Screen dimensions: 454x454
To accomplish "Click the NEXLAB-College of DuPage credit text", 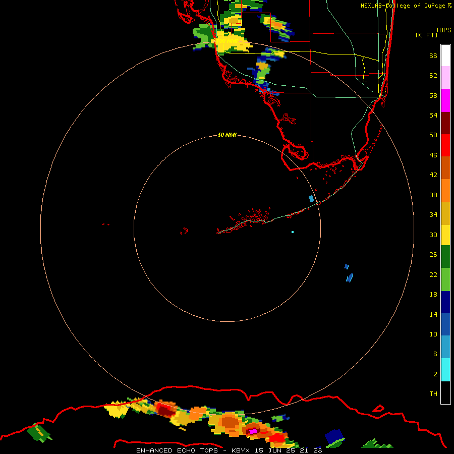I will 403,6.
